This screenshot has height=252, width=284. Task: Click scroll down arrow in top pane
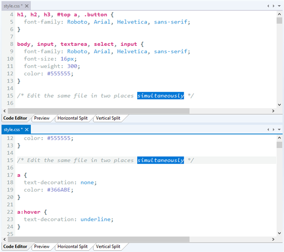point(279,105)
